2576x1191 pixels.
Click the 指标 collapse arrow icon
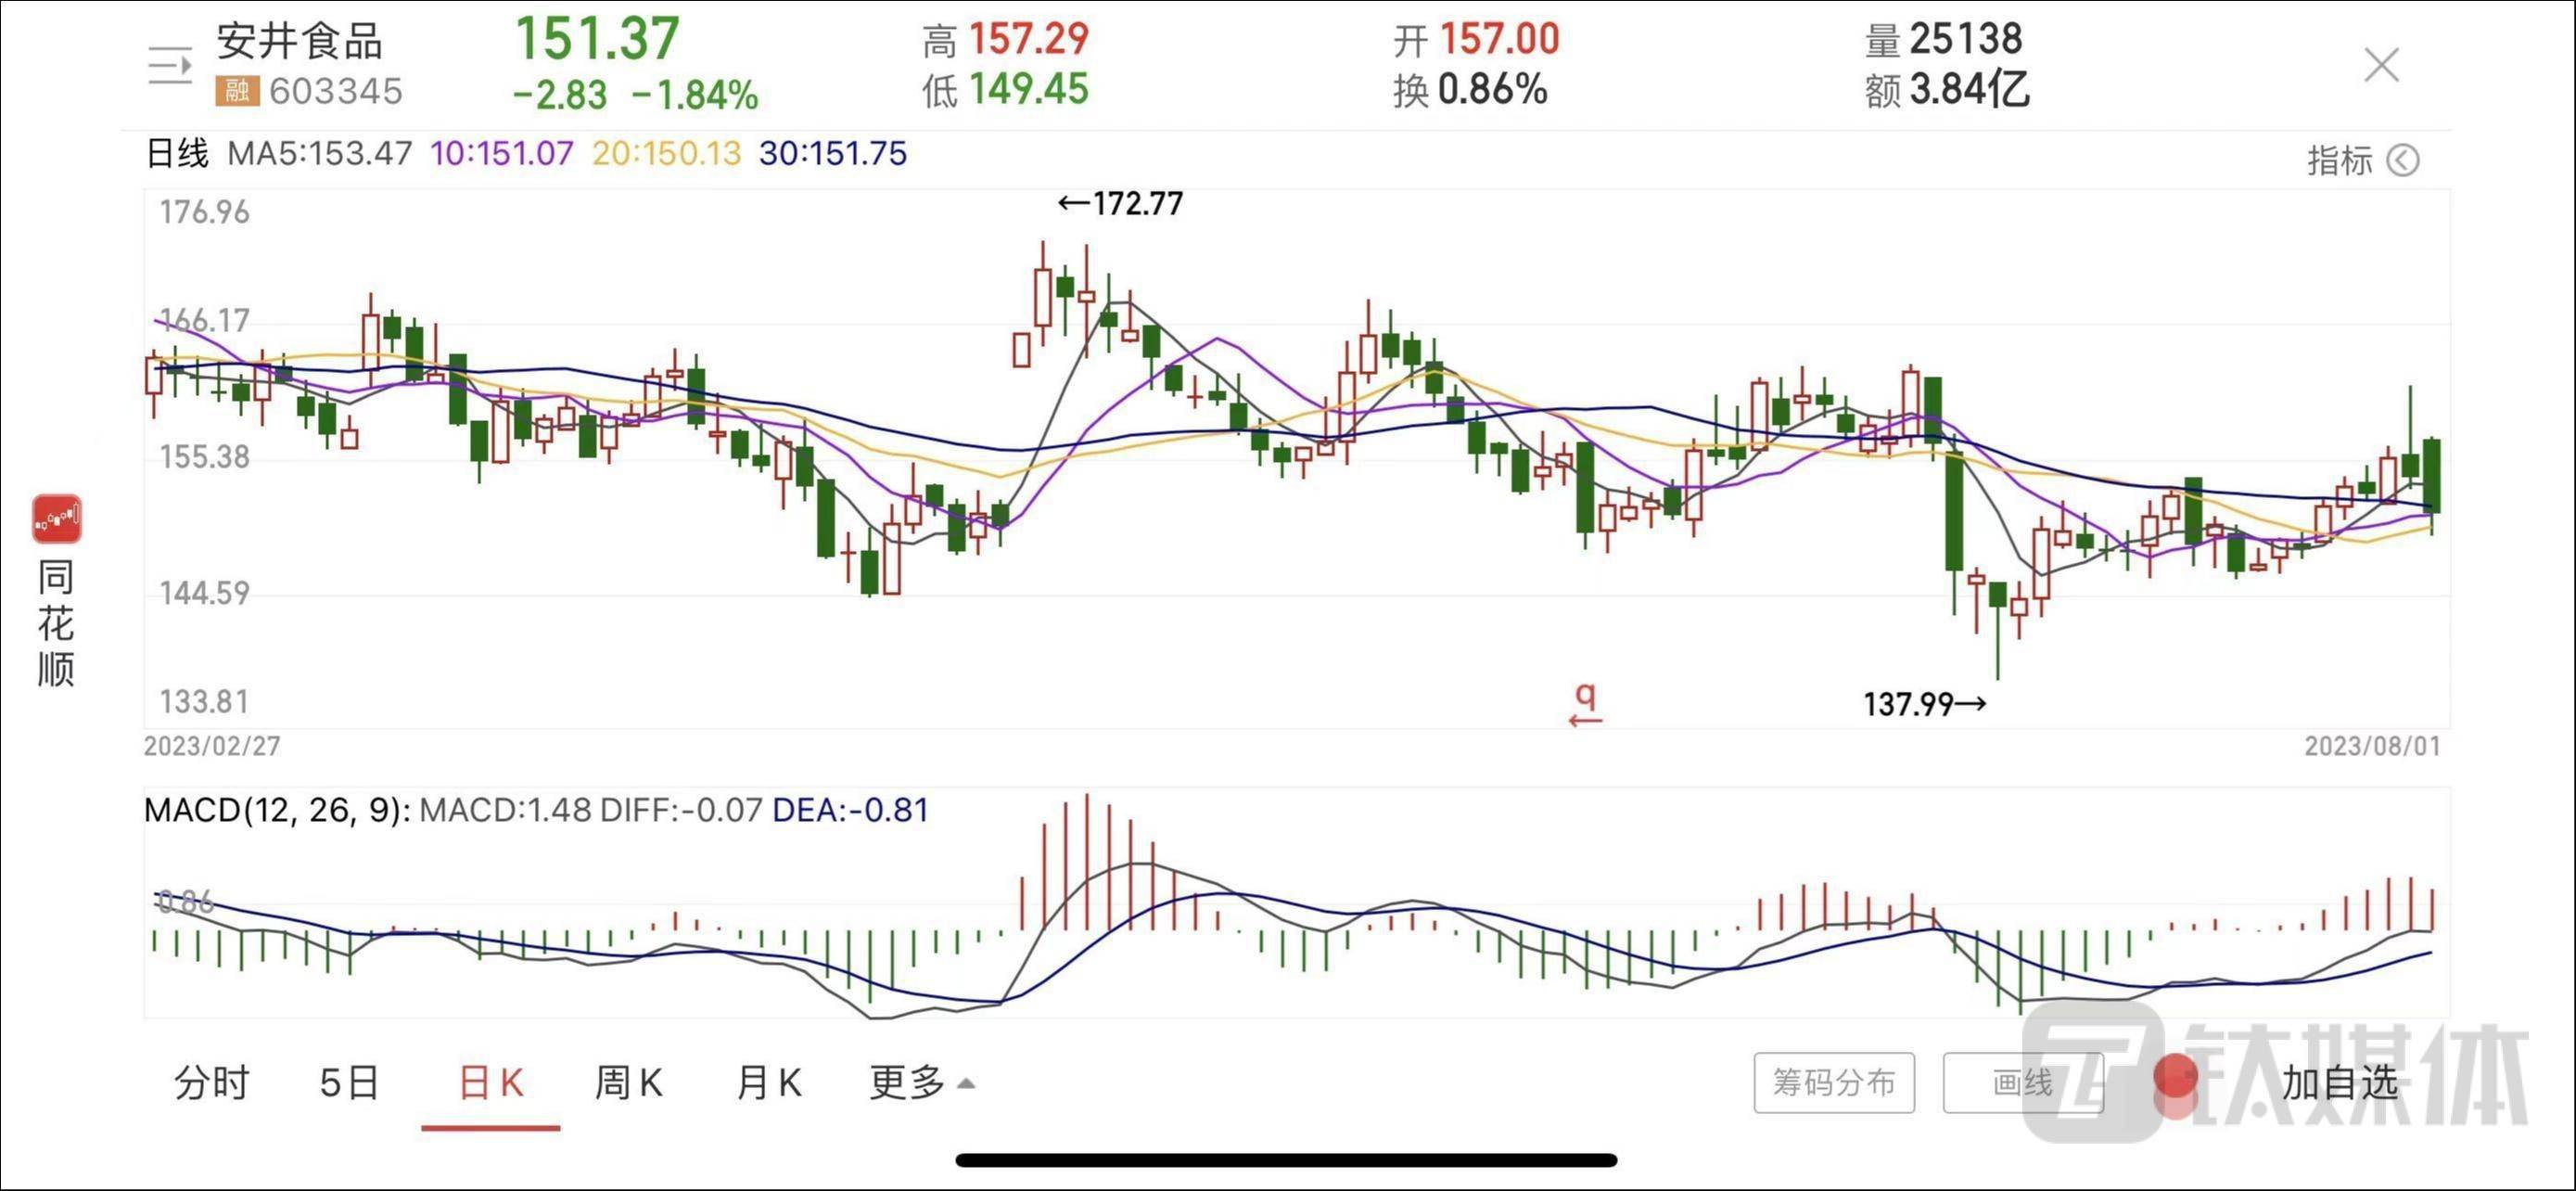point(2403,160)
